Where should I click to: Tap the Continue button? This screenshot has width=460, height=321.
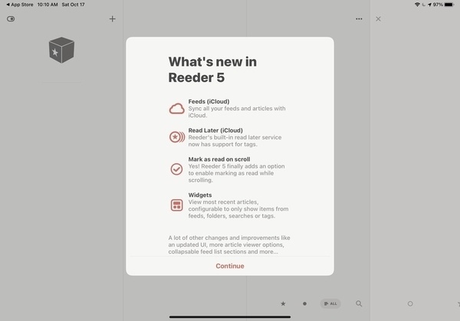[230, 266]
